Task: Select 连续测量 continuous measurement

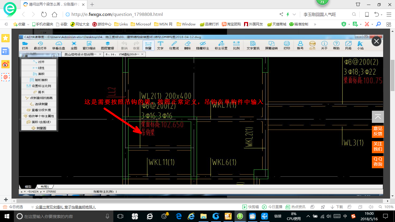Action: [x=38, y=104]
